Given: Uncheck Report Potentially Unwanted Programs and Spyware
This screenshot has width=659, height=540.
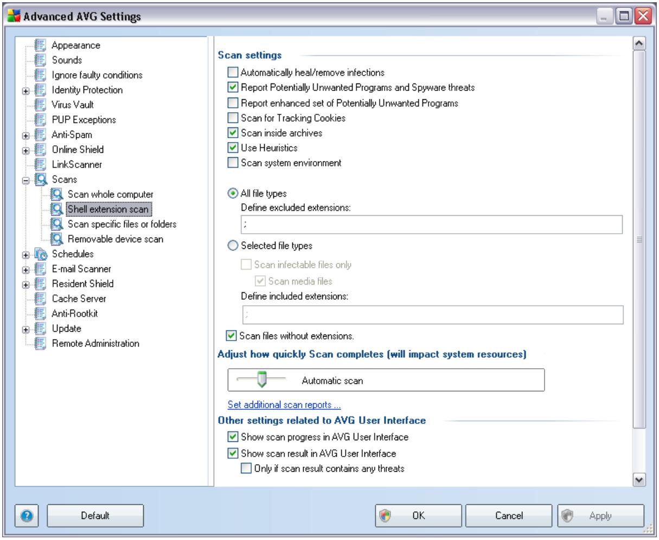Looking at the screenshot, I should [x=233, y=87].
